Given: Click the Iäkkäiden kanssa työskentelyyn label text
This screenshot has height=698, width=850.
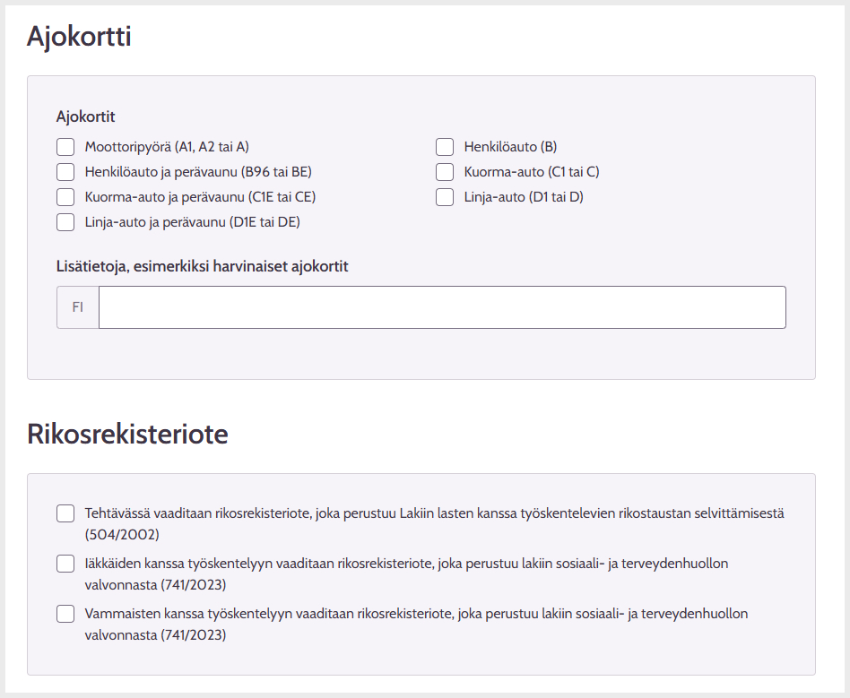Looking at the screenshot, I should tap(406, 573).
